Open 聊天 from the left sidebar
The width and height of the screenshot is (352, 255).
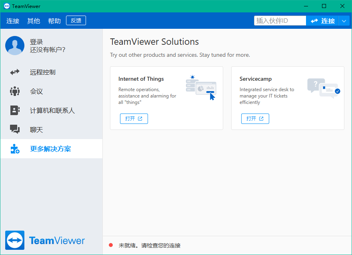click(15, 129)
